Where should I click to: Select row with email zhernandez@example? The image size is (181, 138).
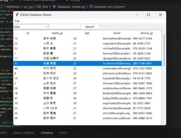(x=87, y=108)
